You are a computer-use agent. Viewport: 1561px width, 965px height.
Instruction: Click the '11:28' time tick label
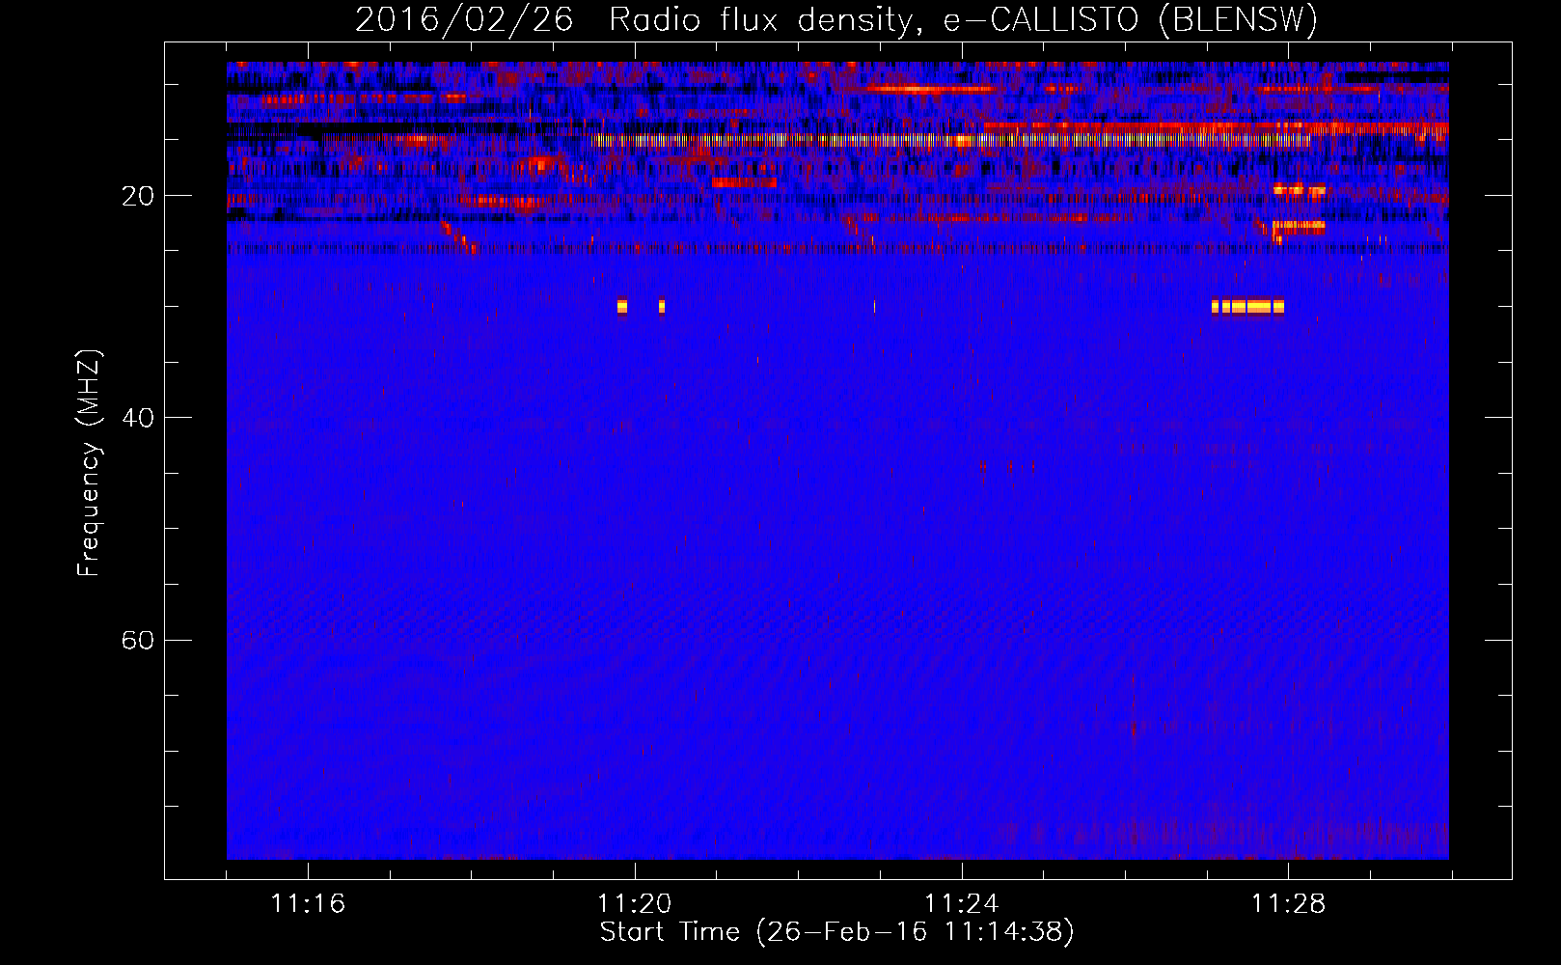point(1288,904)
